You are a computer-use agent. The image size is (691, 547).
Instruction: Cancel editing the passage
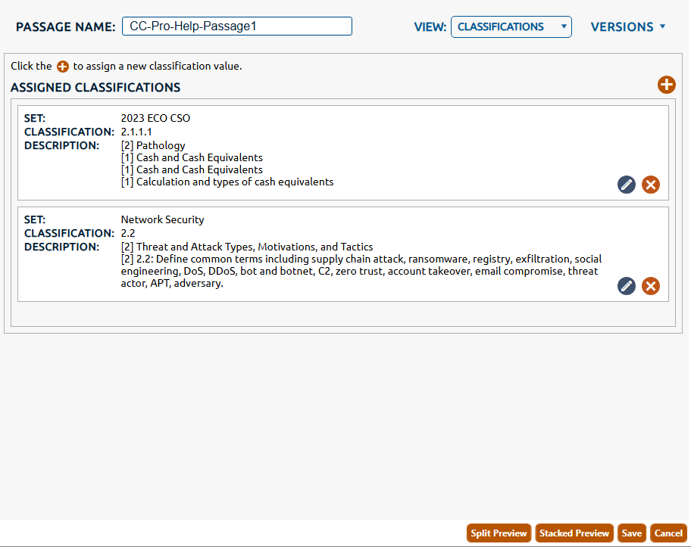click(x=668, y=533)
